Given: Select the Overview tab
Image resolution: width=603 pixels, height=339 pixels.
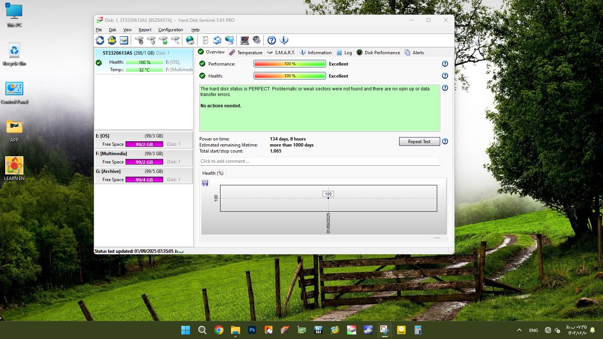Looking at the screenshot, I should point(211,52).
